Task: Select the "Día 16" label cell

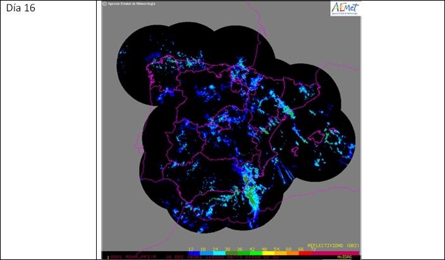Action: [x=49, y=130]
